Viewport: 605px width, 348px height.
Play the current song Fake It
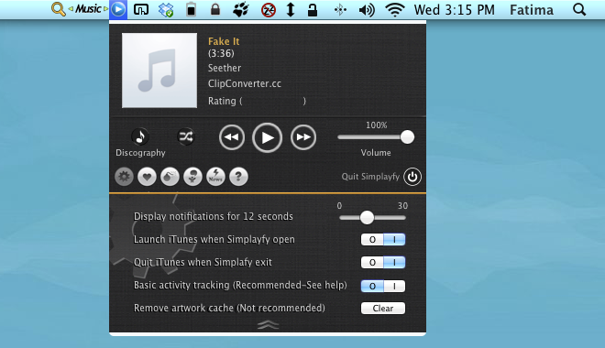267,137
